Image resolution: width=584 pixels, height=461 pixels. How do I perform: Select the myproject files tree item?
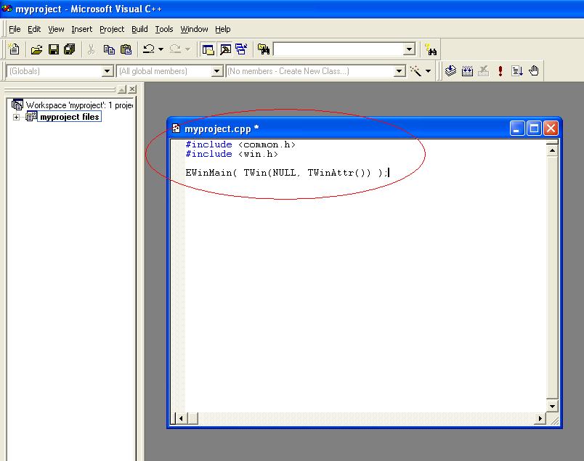69,117
